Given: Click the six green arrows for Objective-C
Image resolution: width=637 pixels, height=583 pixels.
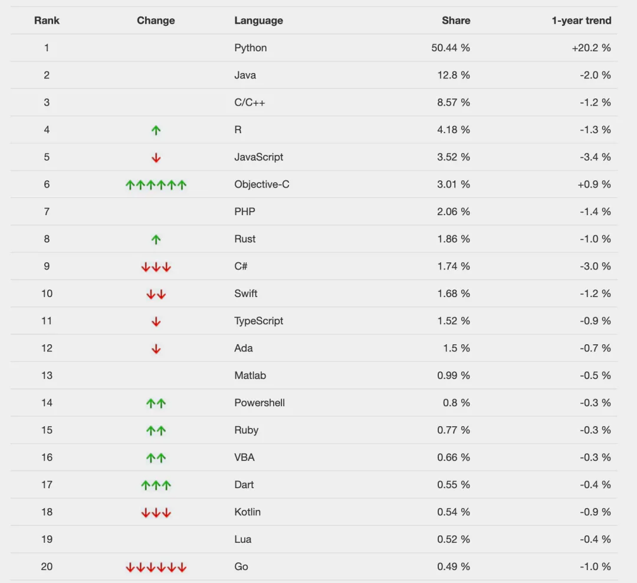Looking at the screenshot, I should (156, 185).
